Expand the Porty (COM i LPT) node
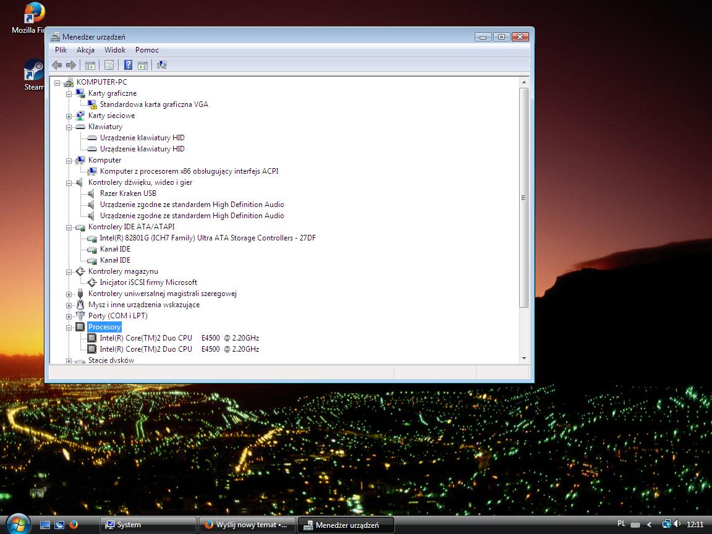Viewport: 712px width, 534px height. (69, 316)
